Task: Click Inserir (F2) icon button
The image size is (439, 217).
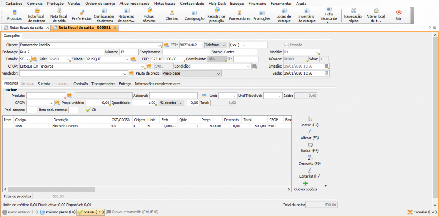Action: tap(309, 121)
